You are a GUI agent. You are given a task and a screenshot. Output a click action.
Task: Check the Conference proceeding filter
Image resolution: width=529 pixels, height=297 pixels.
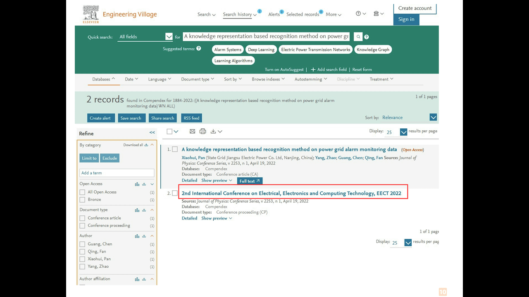tap(82, 226)
